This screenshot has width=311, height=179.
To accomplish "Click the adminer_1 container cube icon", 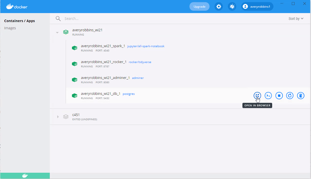I will (x=75, y=80).
